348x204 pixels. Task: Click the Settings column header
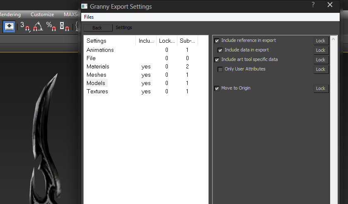click(110, 41)
